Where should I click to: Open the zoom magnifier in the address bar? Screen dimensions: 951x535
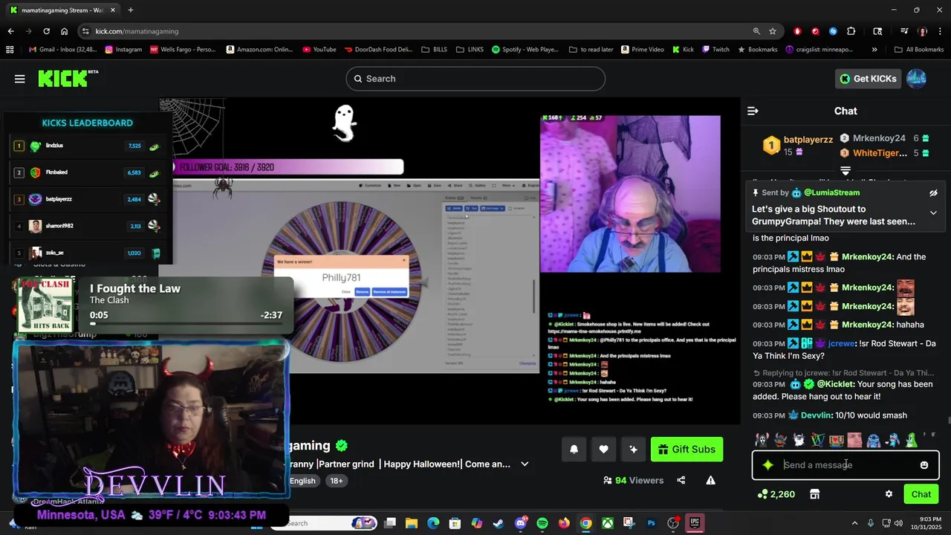[756, 31]
